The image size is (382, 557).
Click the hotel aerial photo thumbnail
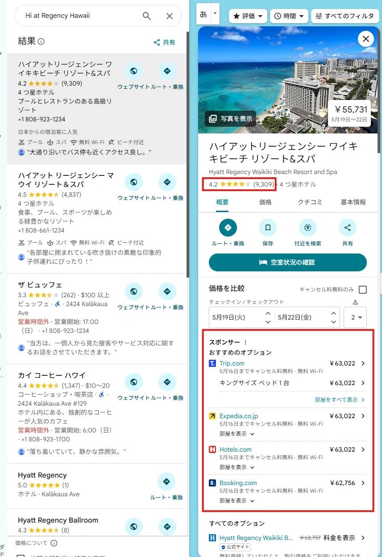click(288, 79)
